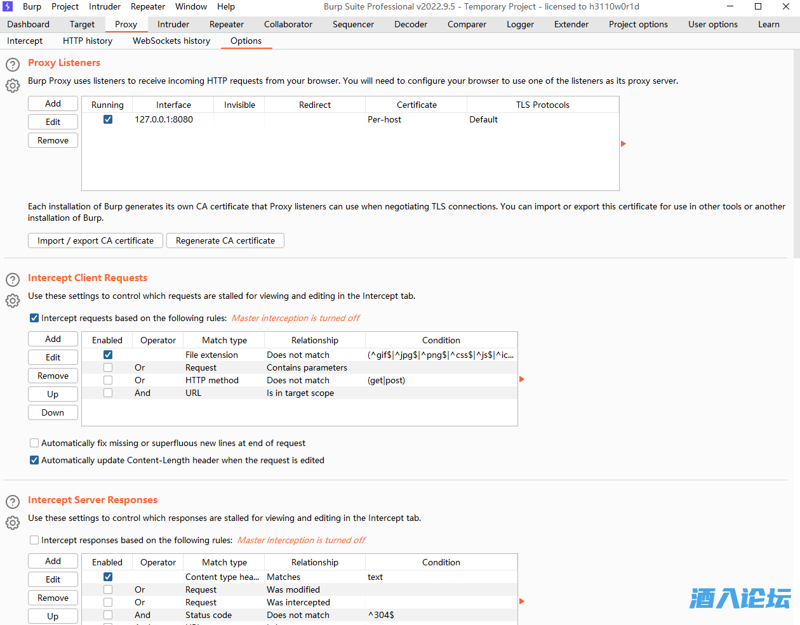Viewport: 800px width, 625px height.
Task: Open help for Proxy Listeners section
Action: click(x=13, y=65)
